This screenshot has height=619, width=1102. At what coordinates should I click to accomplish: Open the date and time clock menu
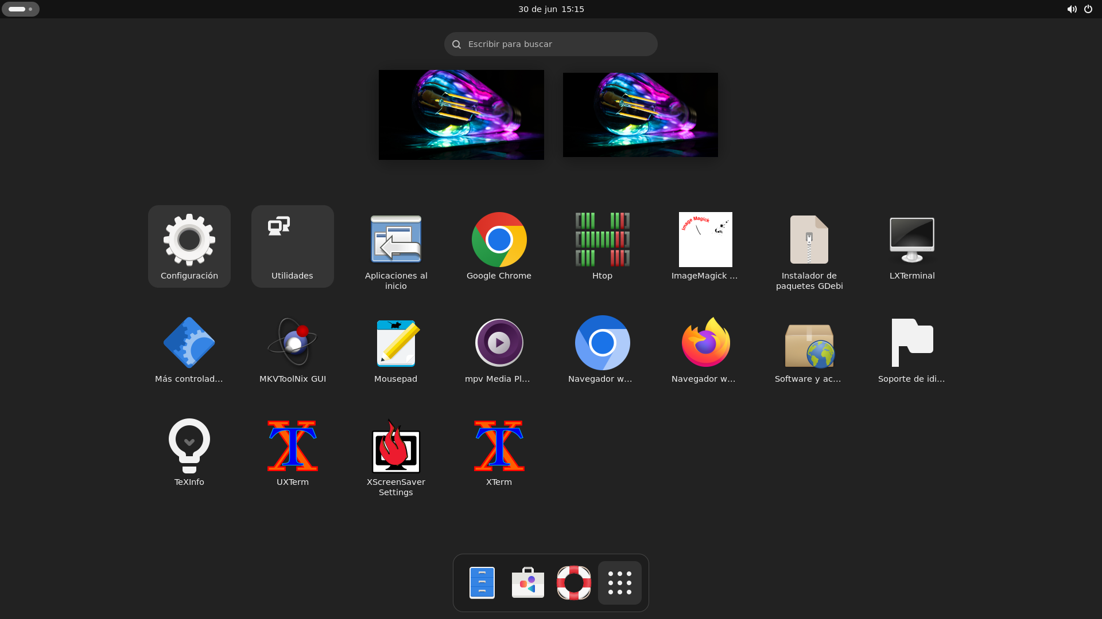click(550, 9)
